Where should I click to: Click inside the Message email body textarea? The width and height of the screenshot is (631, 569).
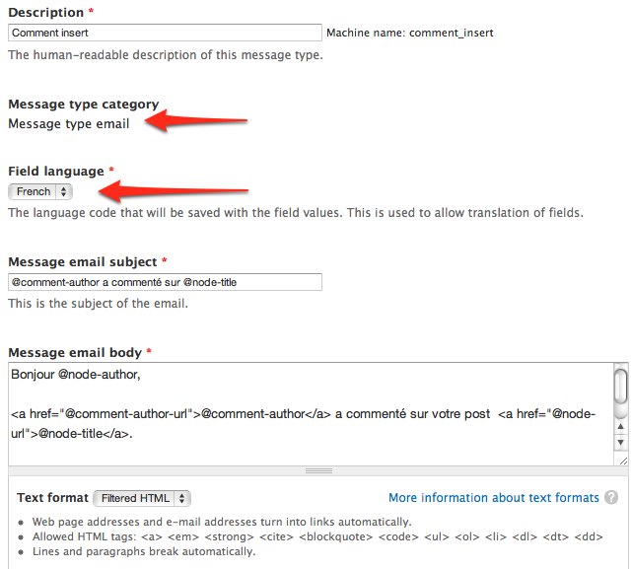click(311, 414)
